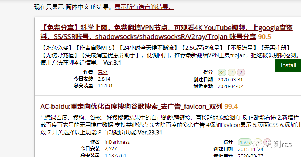Viewport: 301px width, 157px height.
Task: Click the last updated date 2020-04-02
Action: [230, 86]
